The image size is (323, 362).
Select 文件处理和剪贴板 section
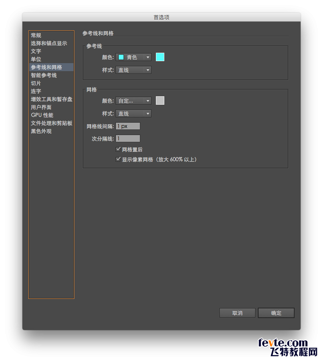(x=52, y=123)
